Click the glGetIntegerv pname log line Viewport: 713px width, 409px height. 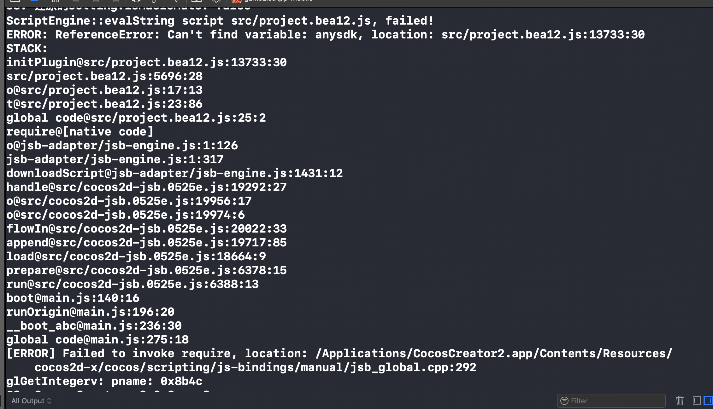(x=104, y=381)
